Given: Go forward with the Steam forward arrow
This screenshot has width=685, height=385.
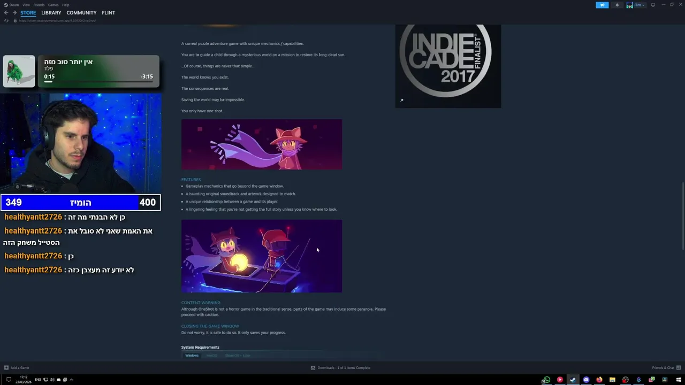Looking at the screenshot, I should coord(14,13).
